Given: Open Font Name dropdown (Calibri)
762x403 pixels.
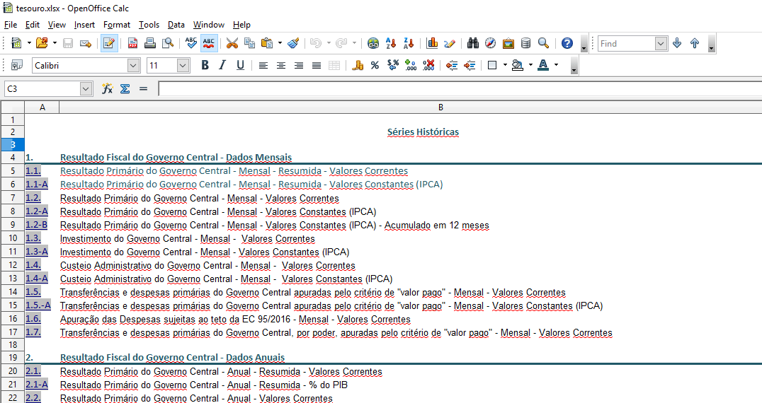Looking at the screenshot, I should click(x=133, y=66).
